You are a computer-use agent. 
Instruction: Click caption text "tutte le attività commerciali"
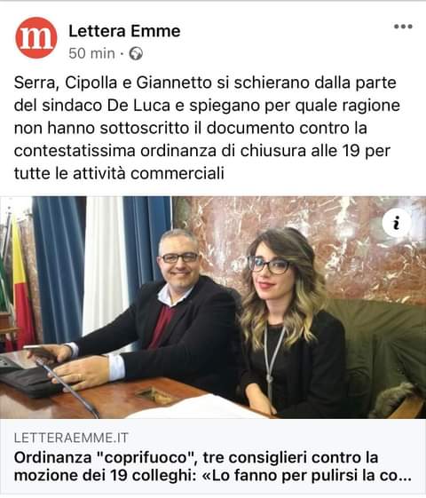(119, 173)
